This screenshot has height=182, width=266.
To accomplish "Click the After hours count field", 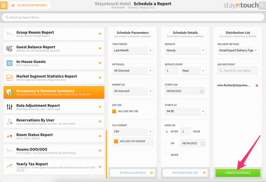I will 186,131.
